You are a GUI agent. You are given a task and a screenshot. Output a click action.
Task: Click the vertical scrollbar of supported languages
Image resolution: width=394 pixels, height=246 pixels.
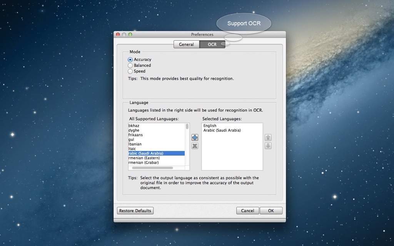[x=187, y=145]
